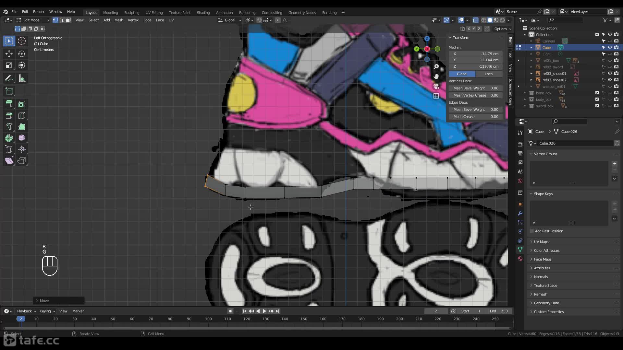This screenshot has height=350, width=623.
Task: Select the Shrink/Fatten tool
Action: pos(22,149)
